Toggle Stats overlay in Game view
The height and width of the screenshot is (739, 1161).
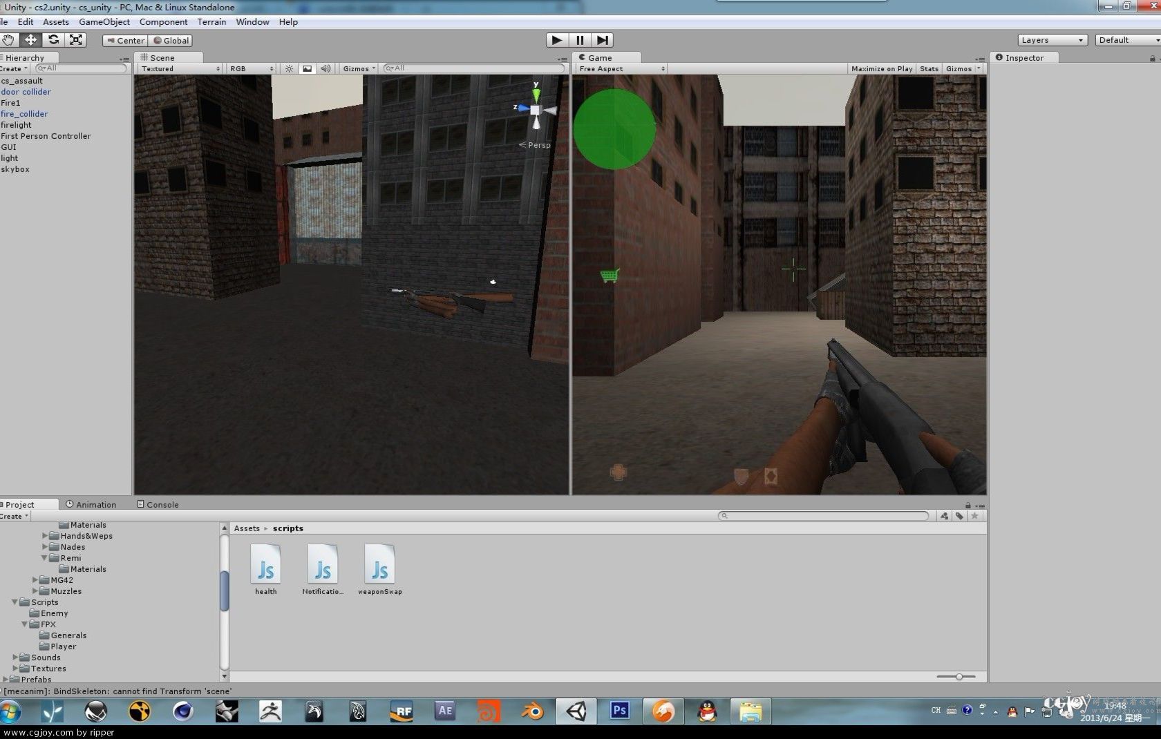(x=929, y=68)
